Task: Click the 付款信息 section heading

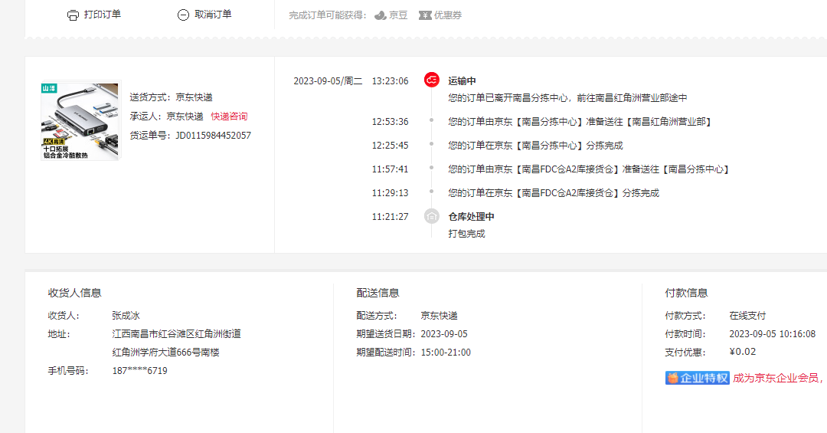Action: (686, 293)
